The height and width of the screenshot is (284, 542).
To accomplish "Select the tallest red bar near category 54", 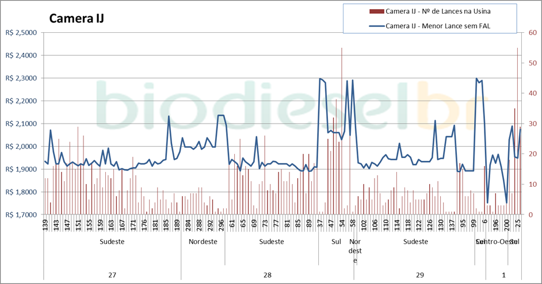I will click(x=342, y=131).
